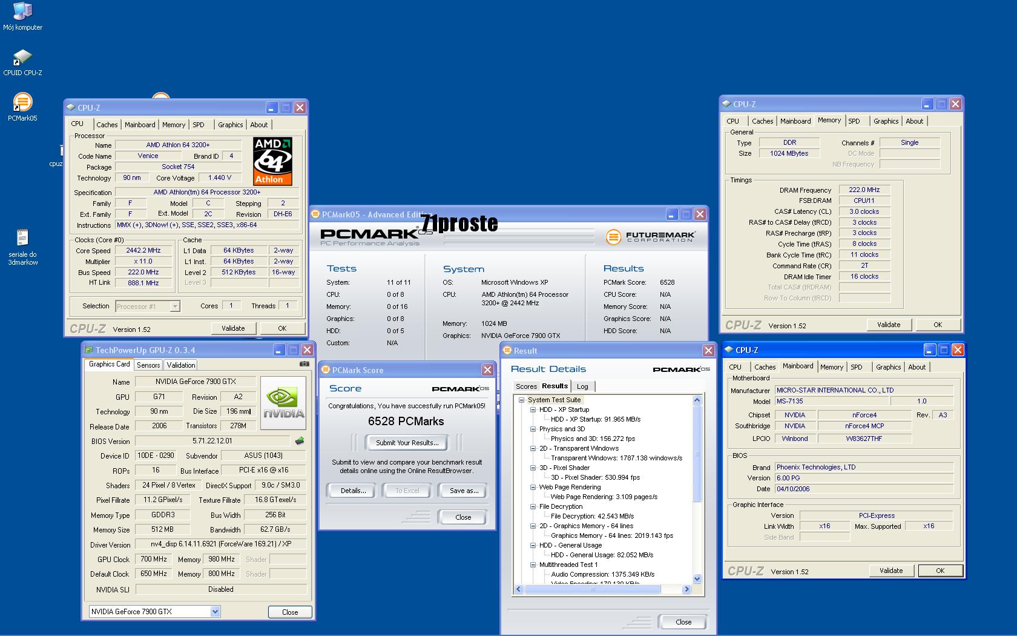Click the Result tree vertical scrollbar up arrow
The image size is (1017, 636).
coord(697,400)
